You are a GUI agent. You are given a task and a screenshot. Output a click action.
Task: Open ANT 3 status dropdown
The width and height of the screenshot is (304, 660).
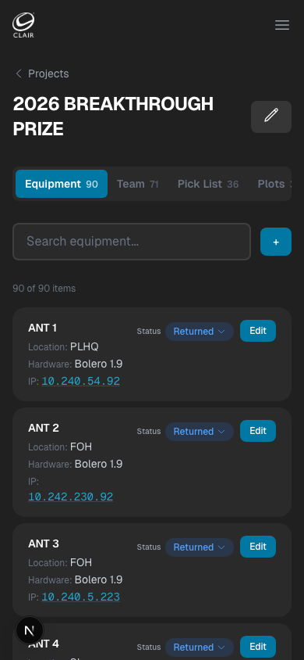tap(200, 547)
